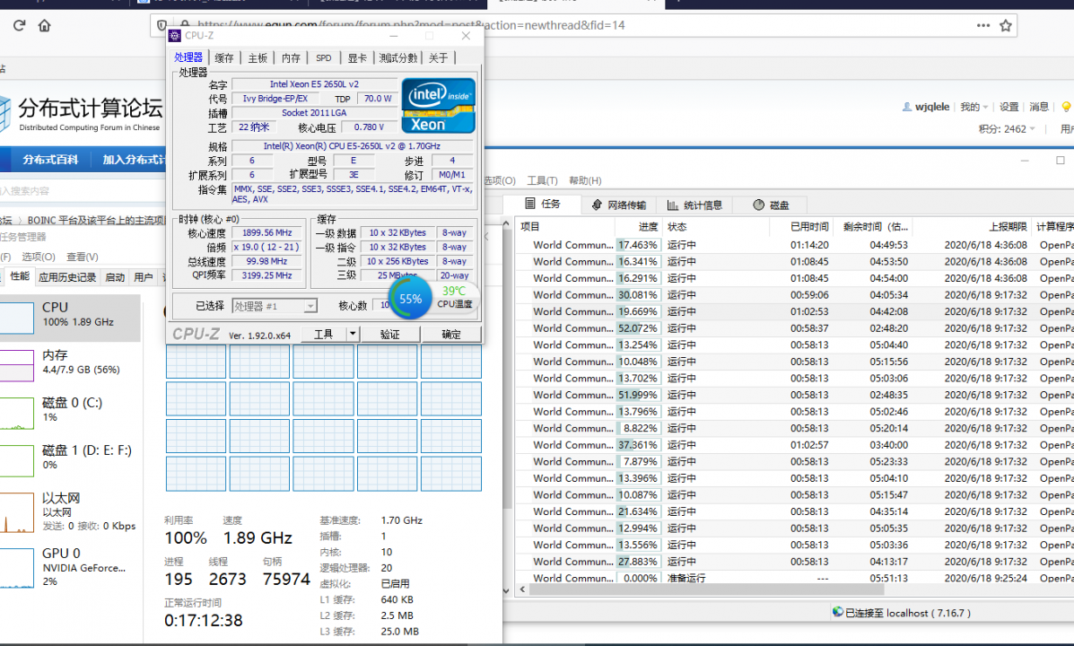Click the 已连接至 localhost status text
The height and width of the screenshot is (646, 1074).
coord(907,613)
